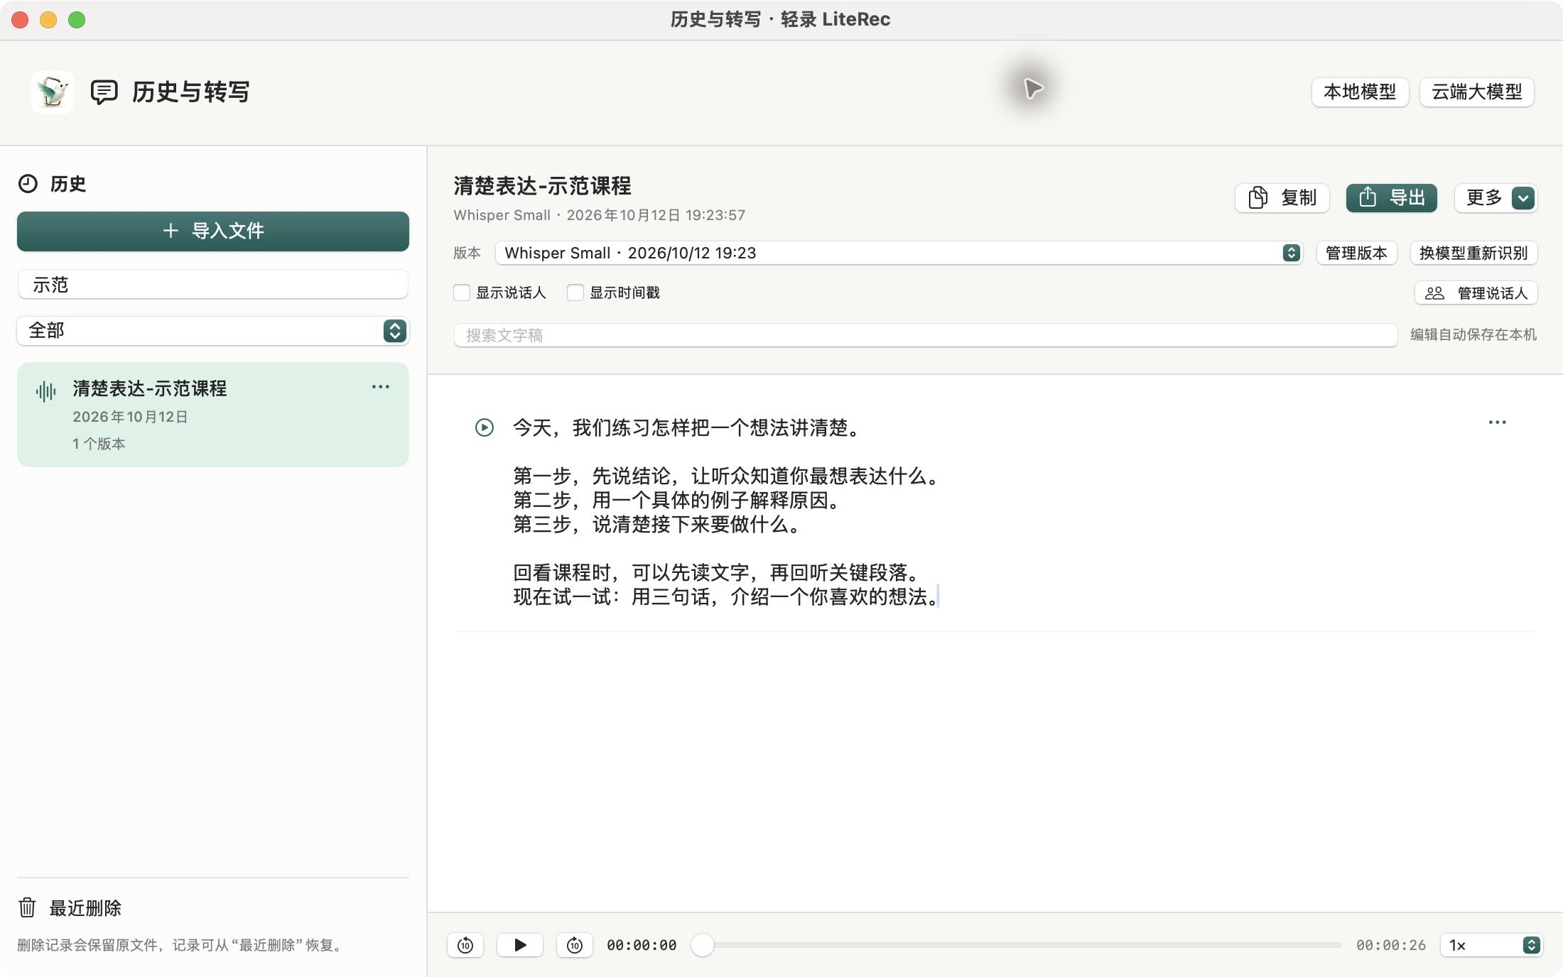Click the history search field containing 示范
Screen dimensions: 1563x977
click(x=213, y=285)
